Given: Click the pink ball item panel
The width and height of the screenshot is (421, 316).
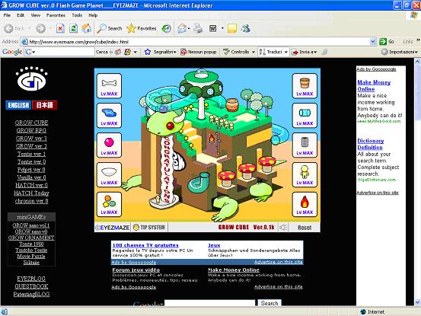Looking at the screenshot, I should point(109,145).
